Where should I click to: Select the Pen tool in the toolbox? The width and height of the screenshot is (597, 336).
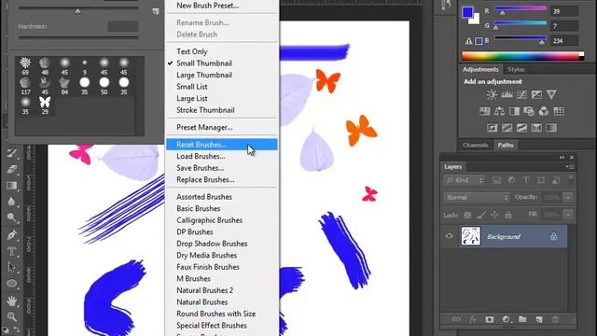tap(12, 235)
